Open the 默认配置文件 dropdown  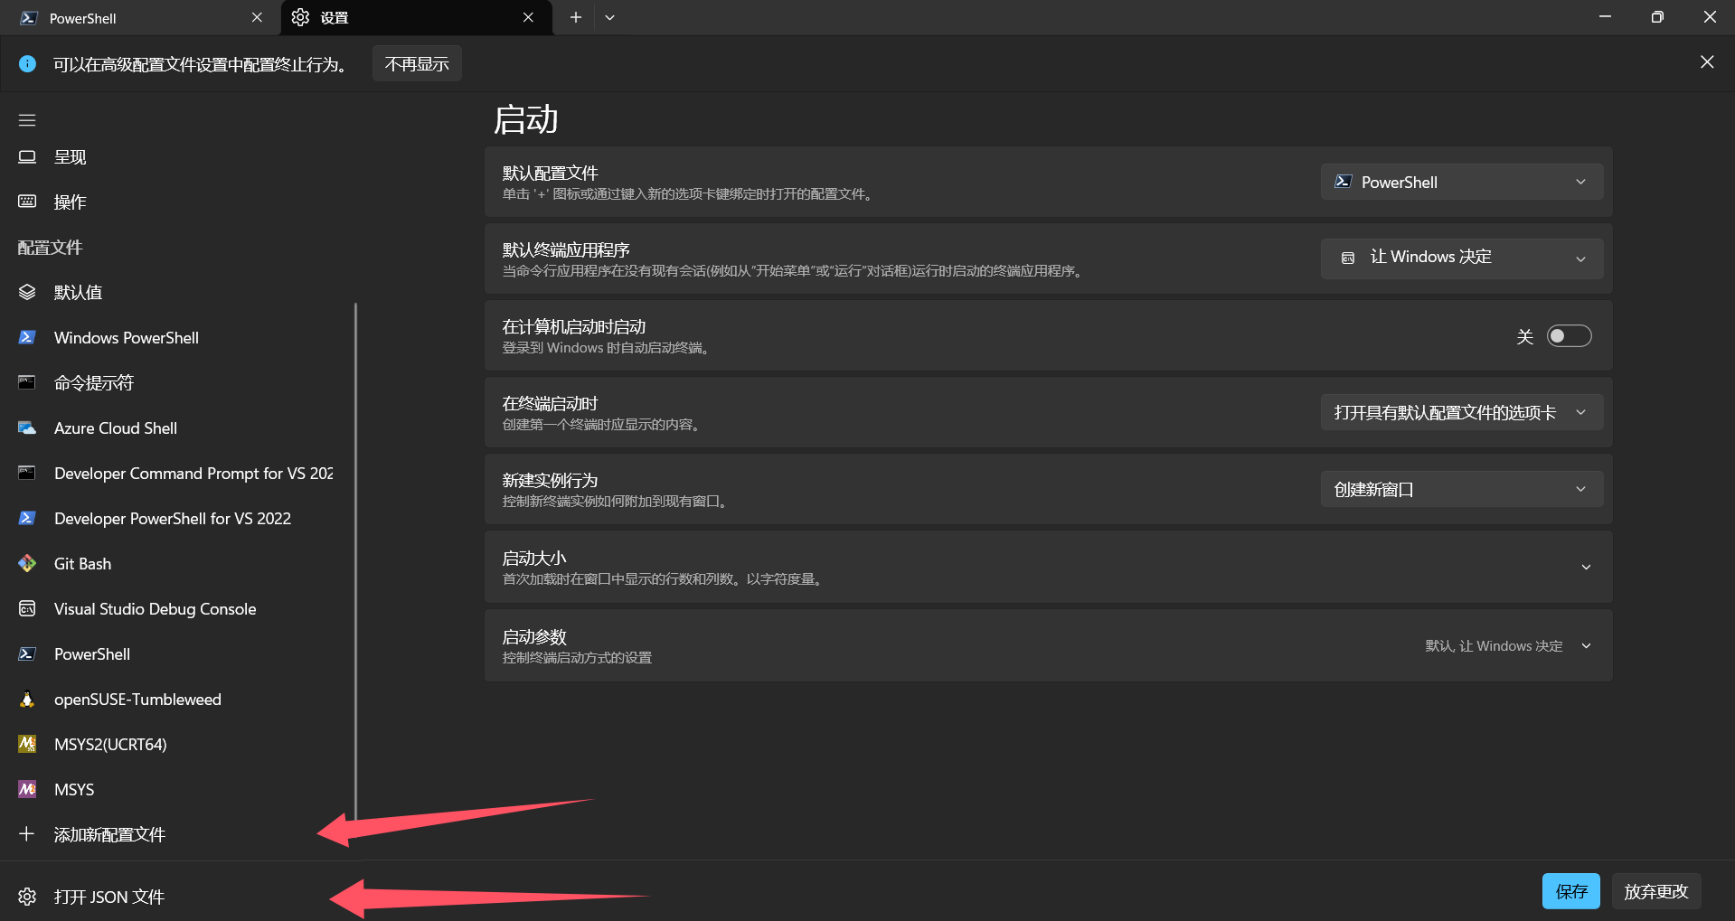(1461, 182)
